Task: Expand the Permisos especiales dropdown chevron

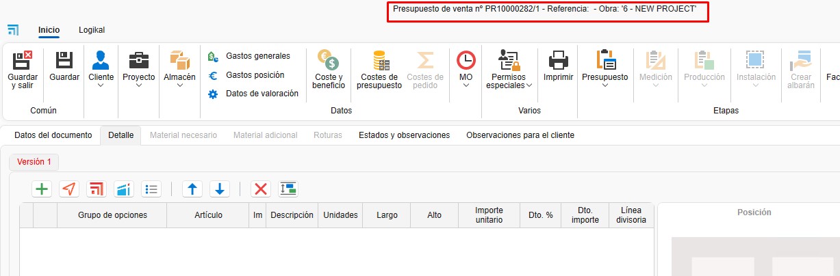Action: (x=530, y=86)
